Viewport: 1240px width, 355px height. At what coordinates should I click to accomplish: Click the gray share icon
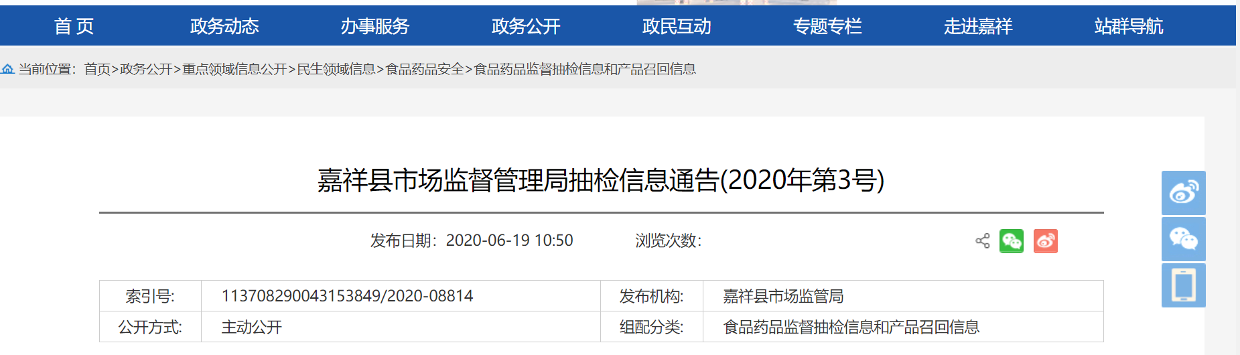[983, 241]
